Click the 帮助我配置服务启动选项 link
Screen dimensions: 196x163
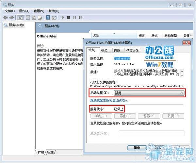coord(109,100)
